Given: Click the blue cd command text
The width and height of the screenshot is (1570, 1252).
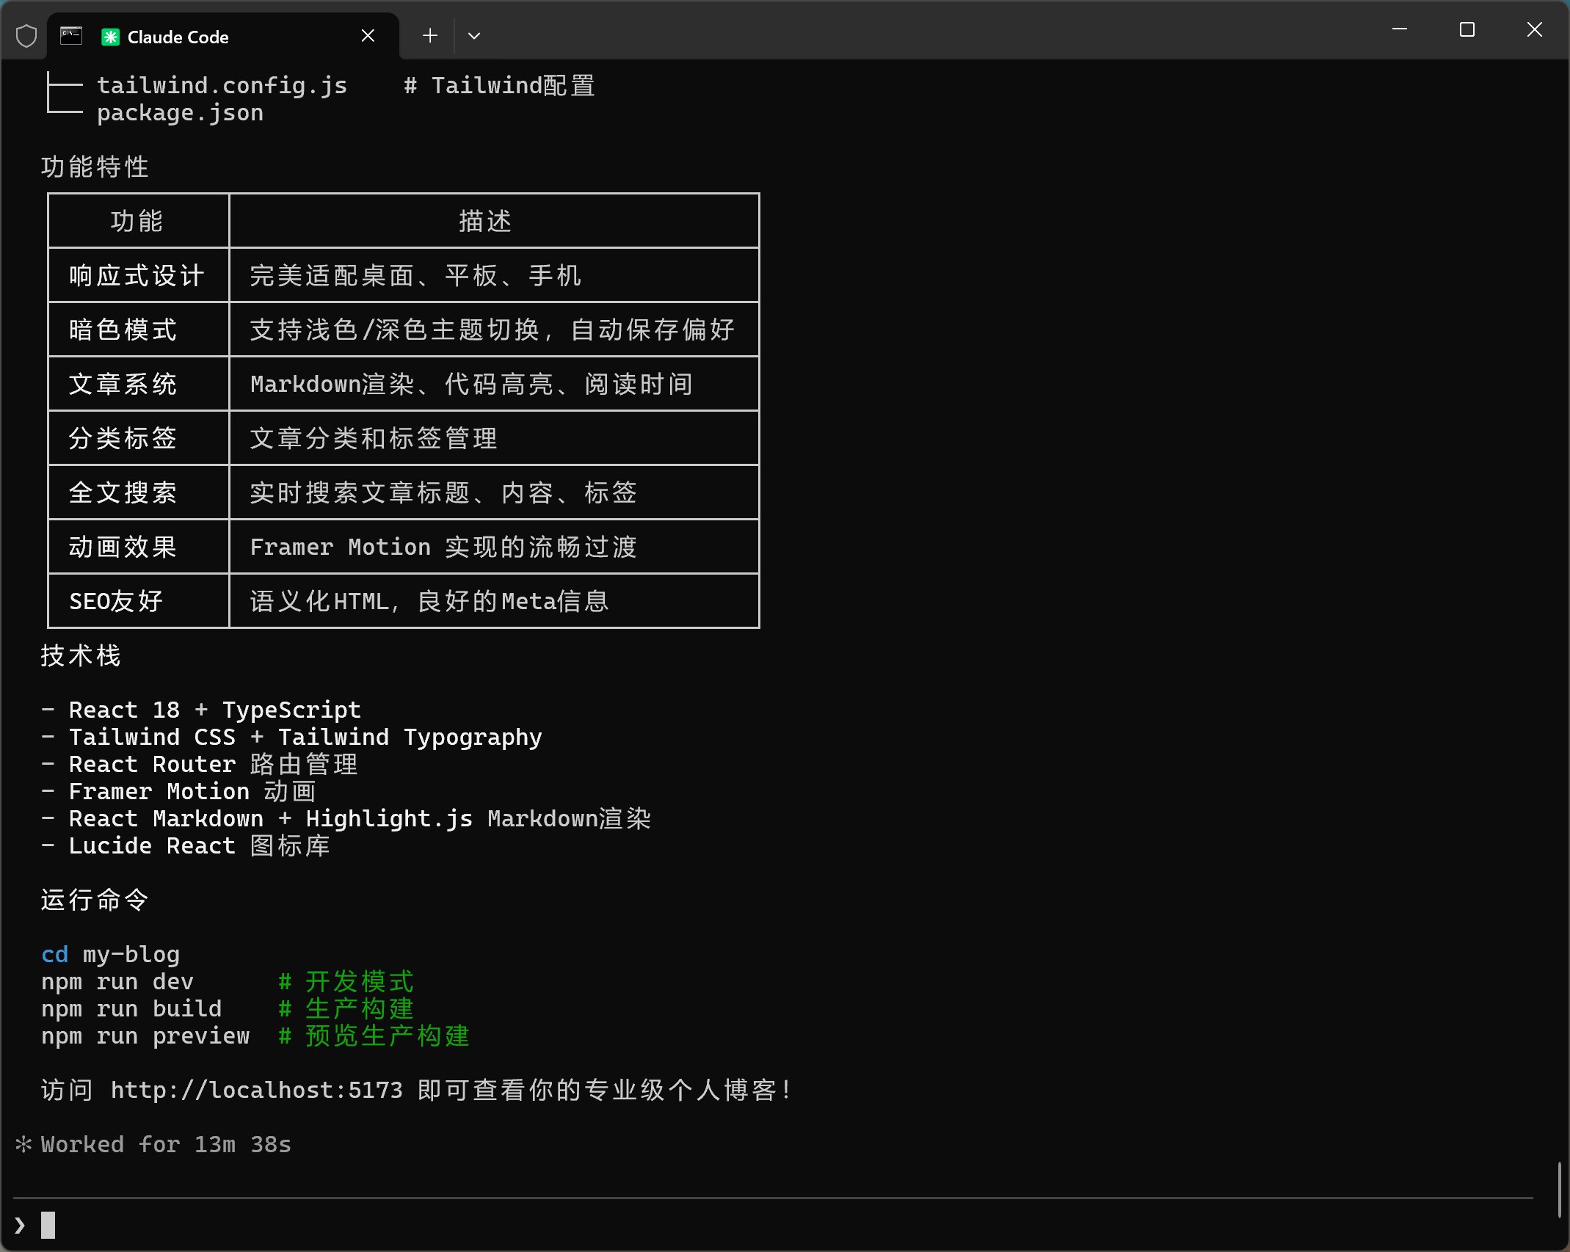Looking at the screenshot, I should pos(54,954).
